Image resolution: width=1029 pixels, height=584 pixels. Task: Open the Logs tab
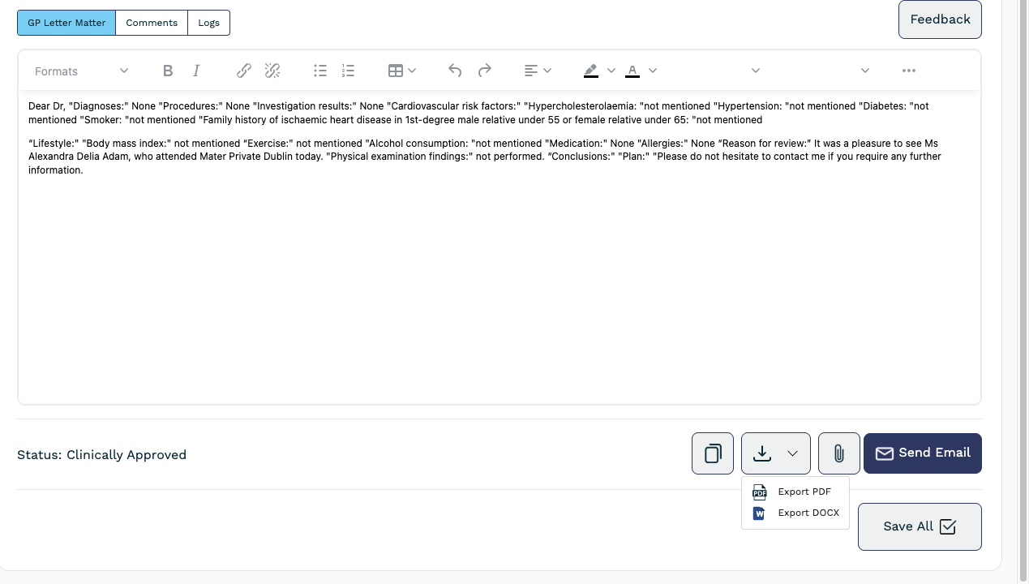click(x=208, y=23)
